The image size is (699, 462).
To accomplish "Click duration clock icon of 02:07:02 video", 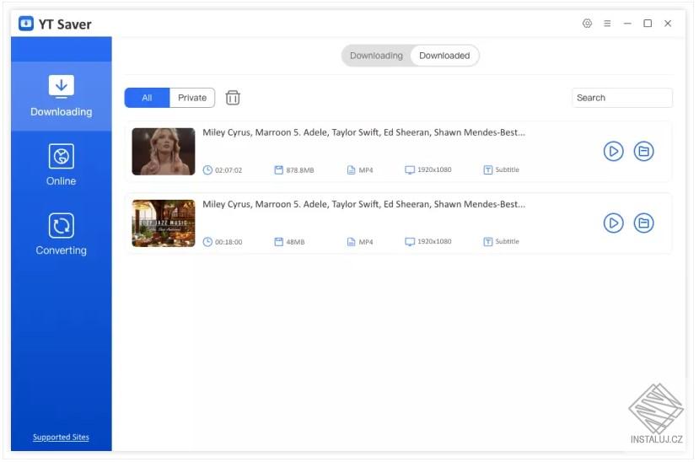I will (207, 169).
